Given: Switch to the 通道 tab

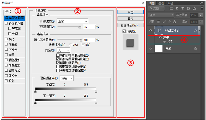Looking at the screenshot, I should point(161,3).
